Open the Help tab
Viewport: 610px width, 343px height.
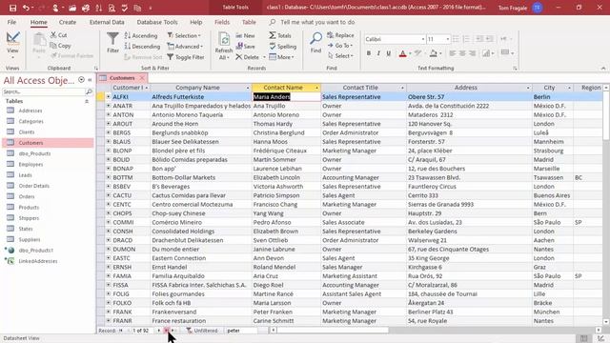(195, 22)
